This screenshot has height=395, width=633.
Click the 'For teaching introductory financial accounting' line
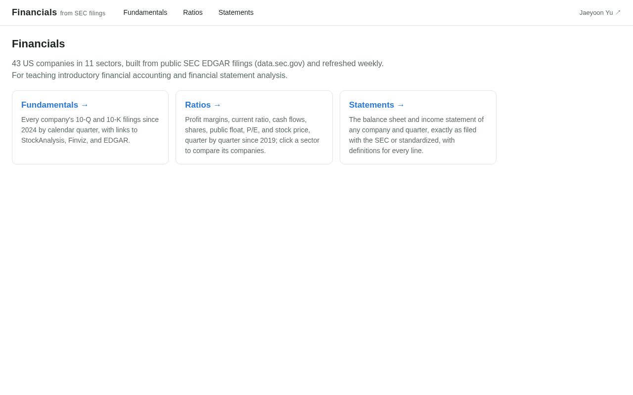coord(150,76)
